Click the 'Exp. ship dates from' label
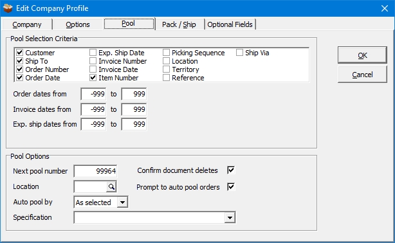 pos(45,124)
